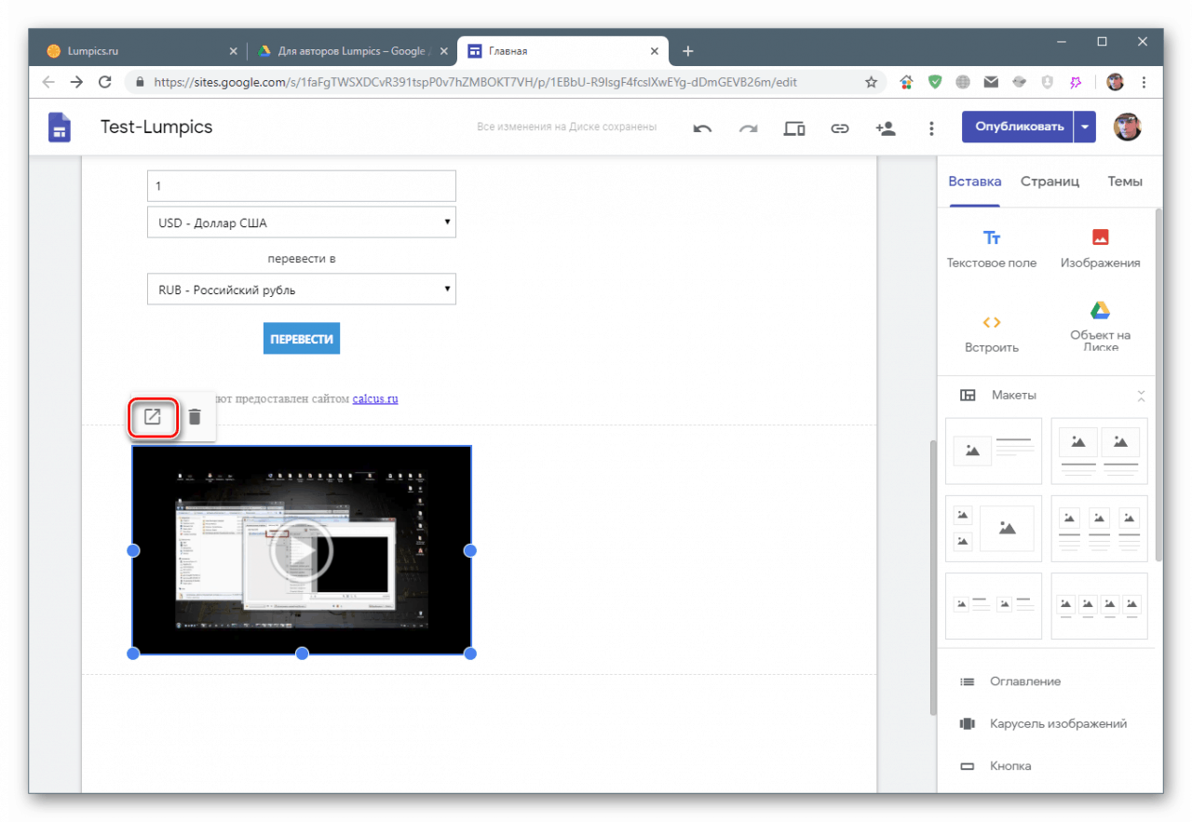Click the green shield extension icon
1192x822 pixels.
(935, 82)
